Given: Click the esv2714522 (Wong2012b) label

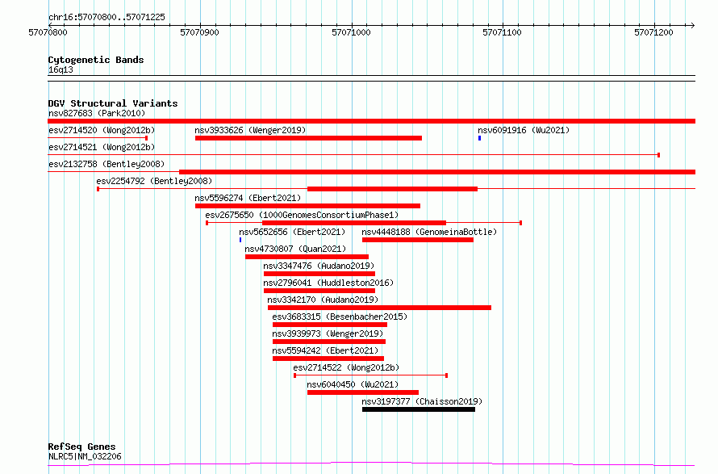Looking at the screenshot, I should click(346, 367).
